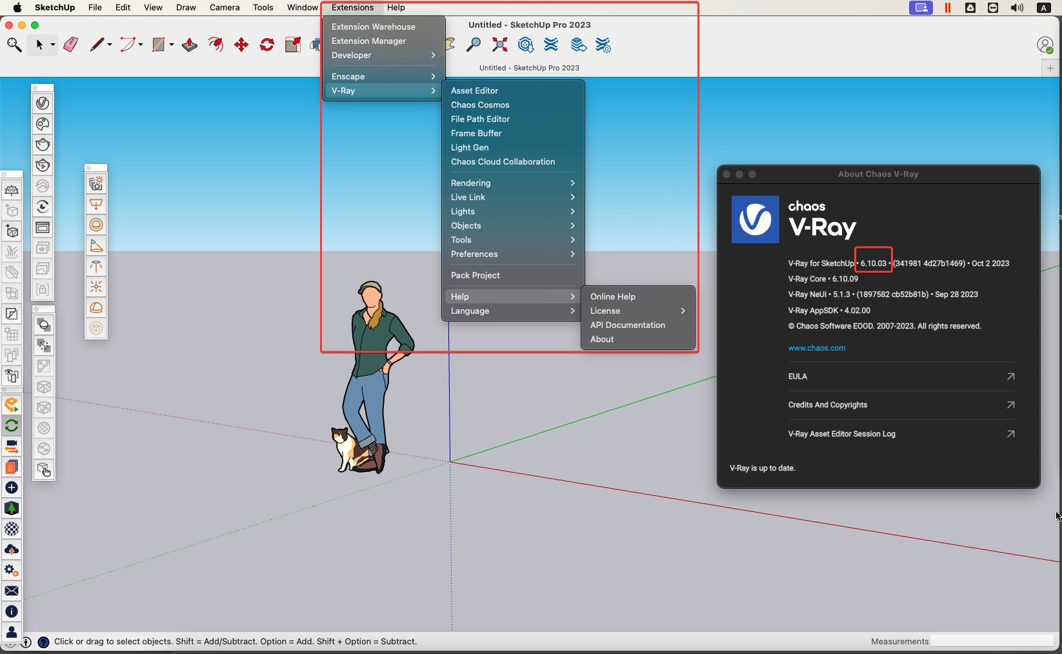The height and width of the screenshot is (654, 1062).
Task: Open Rectangle shape tool dropdown arrow
Action: pyautogui.click(x=172, y=45)
